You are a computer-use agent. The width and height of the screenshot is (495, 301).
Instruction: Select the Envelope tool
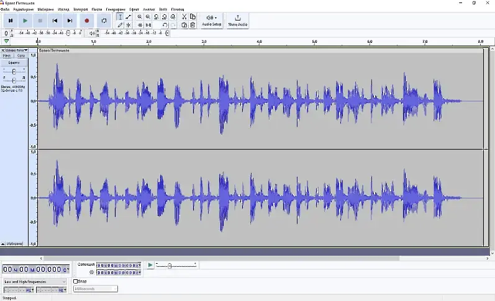128,17
